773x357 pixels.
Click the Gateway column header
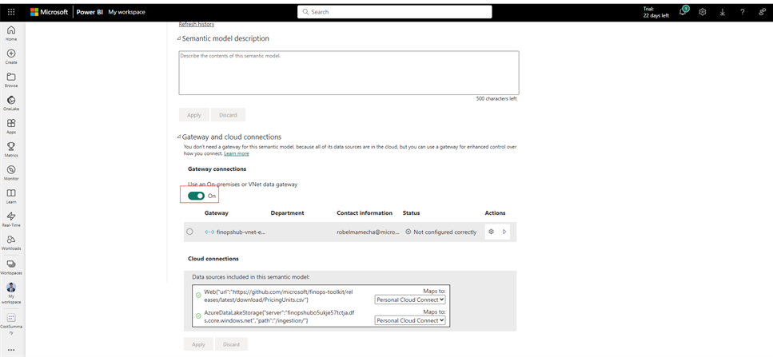(x=217, y=213)
